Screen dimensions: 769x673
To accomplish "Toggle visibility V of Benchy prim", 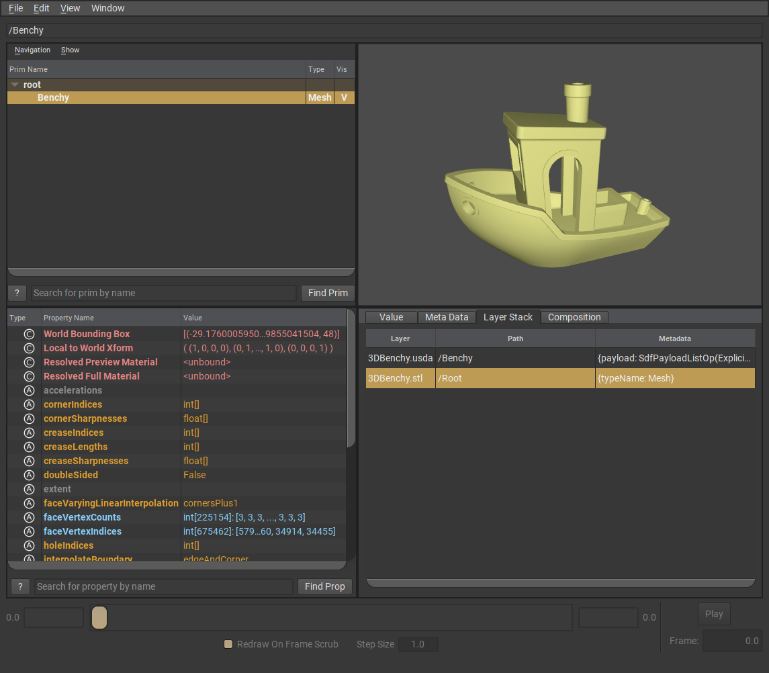I will pyautogui.click(x=344, y=97).
